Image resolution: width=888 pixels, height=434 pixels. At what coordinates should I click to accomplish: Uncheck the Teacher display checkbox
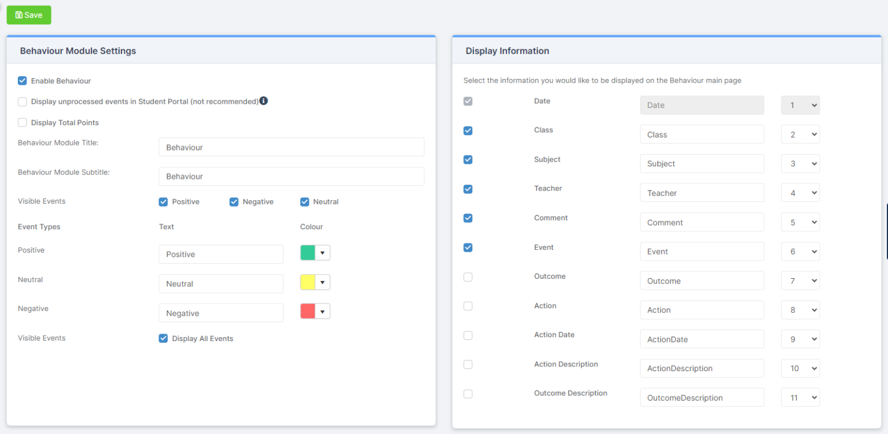pyautogui.click(x=468, y=189)
